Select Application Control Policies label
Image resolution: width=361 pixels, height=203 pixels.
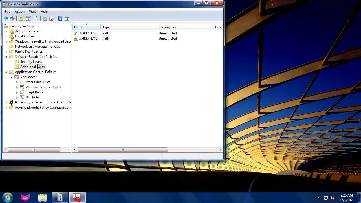(x=36, y=72)
